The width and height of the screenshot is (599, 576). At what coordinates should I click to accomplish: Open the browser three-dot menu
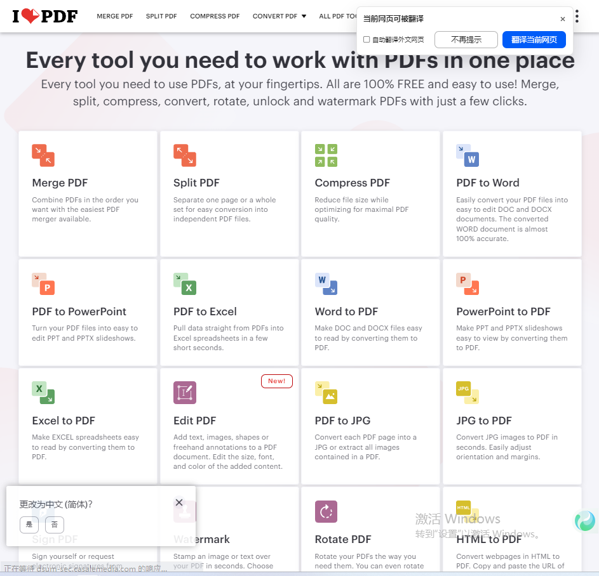[577, 16]
